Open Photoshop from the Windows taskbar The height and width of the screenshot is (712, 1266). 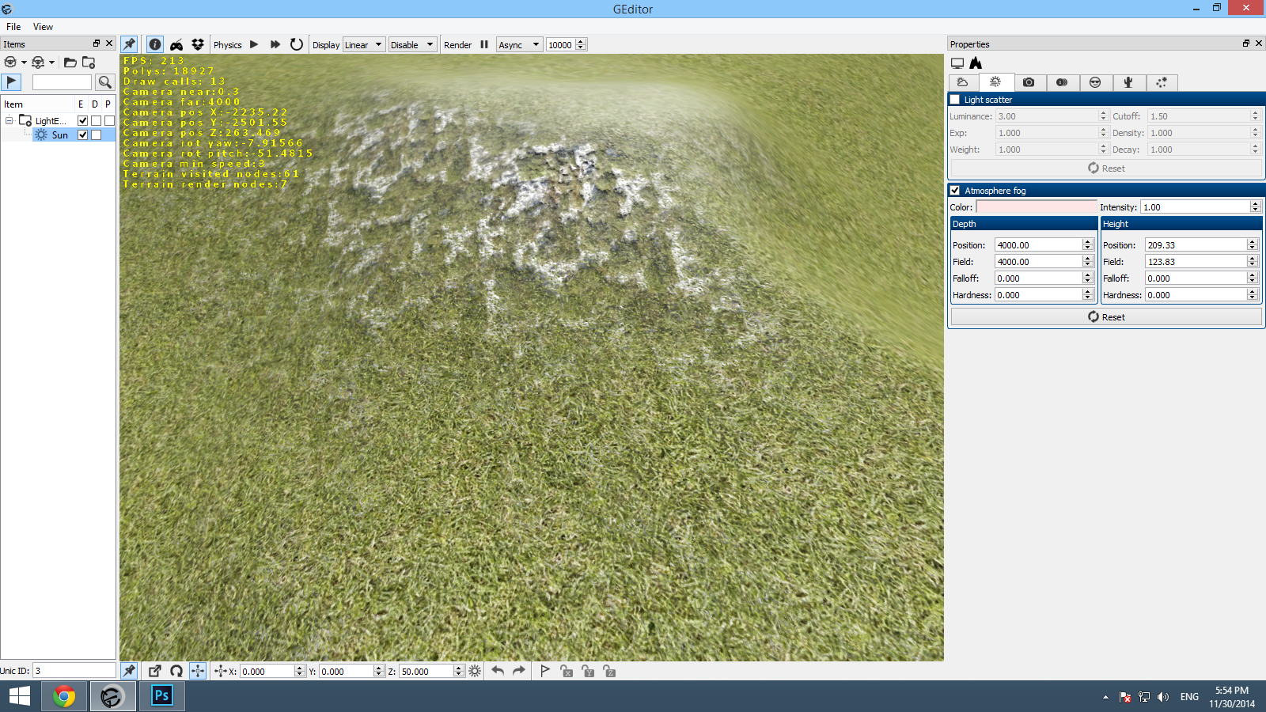pos(162,696)
